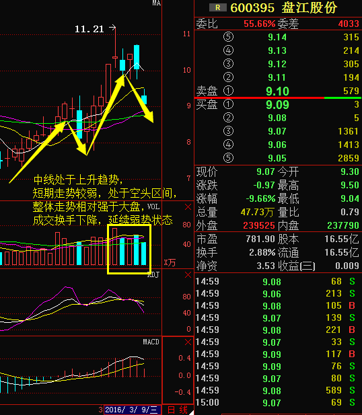Close the MACD indicator panel via red X
The image size is (362, 415).
point(188,342)
